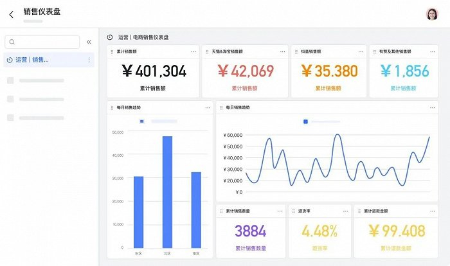The width and height of the screenshot is (450, 266).
Task: Click the ¥99.408 refund amount value
Action: 397,231
